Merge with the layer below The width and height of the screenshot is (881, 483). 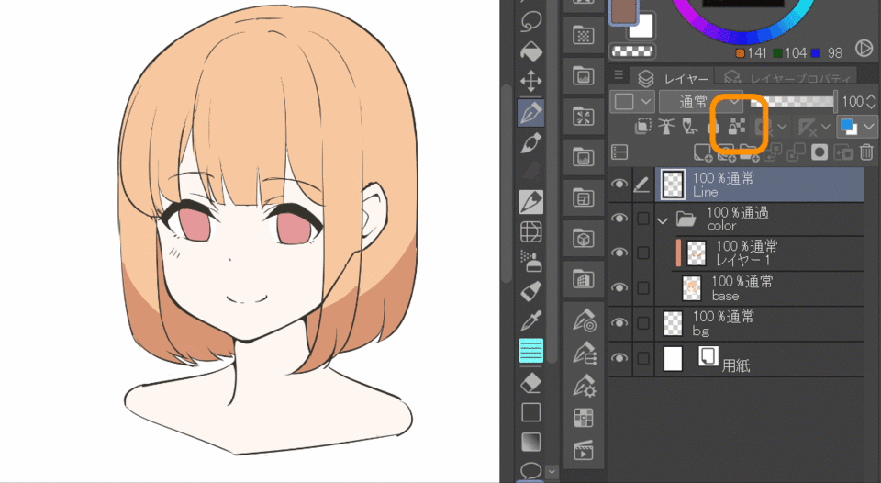click(797, 152)
